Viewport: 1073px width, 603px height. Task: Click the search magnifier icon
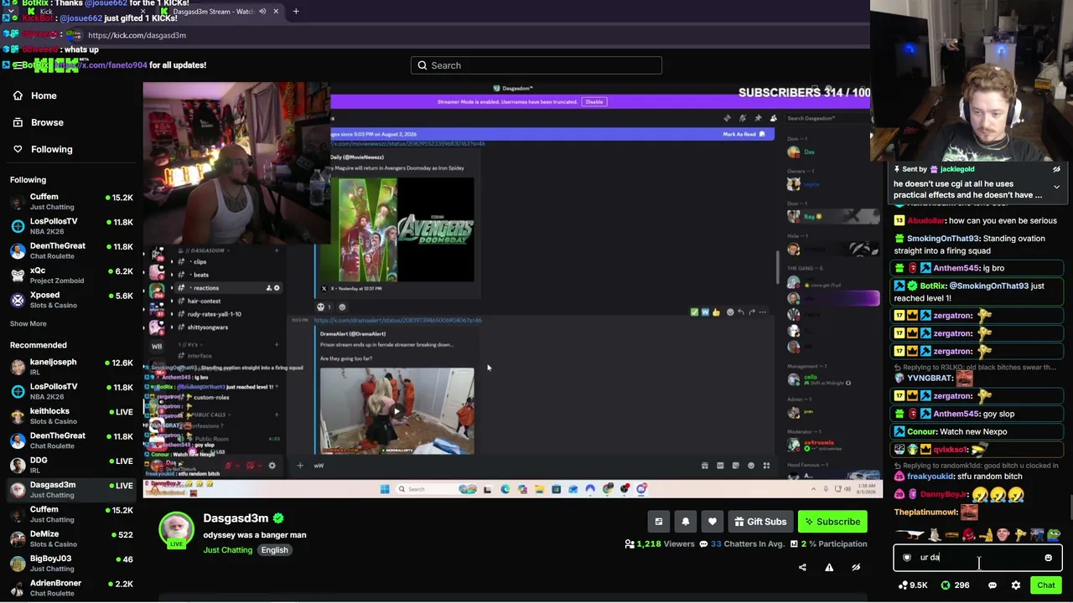pyautogui.click(x=422, y=65)
